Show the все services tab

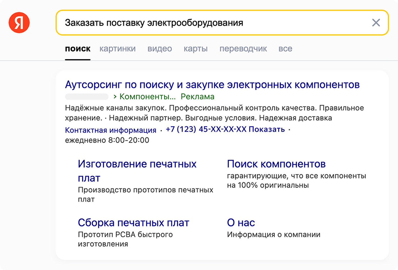(x=285, y=49)
